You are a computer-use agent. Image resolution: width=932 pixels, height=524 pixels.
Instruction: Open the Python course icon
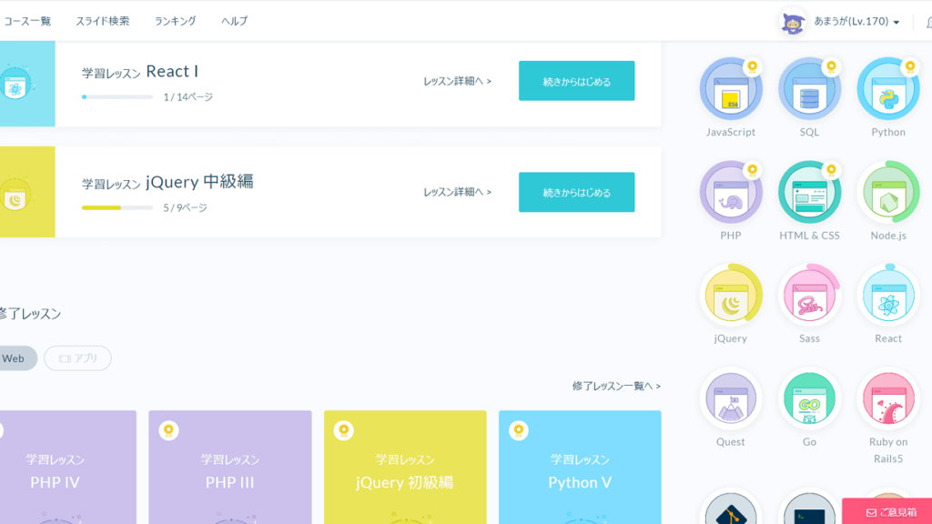(887, 89)
